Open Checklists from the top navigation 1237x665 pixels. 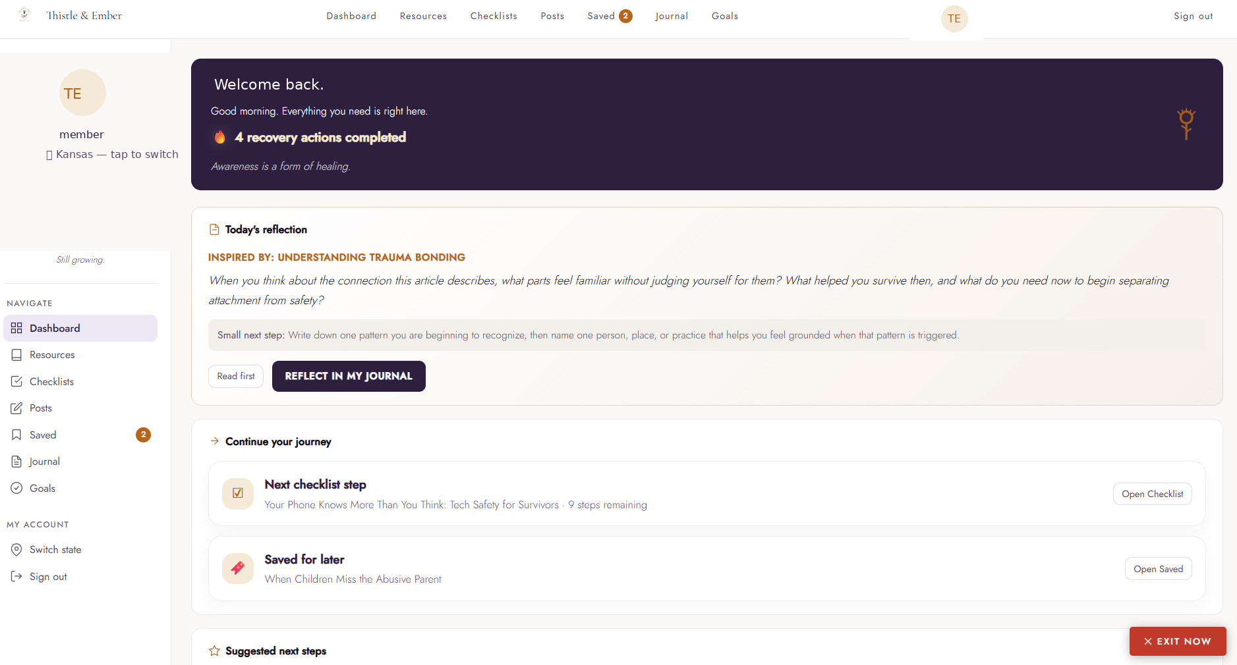[x=494, y=16]
